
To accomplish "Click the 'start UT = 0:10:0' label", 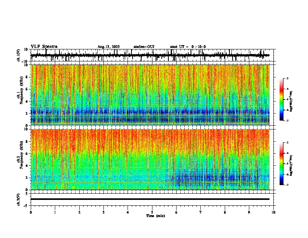I will (x=188, y=47).
